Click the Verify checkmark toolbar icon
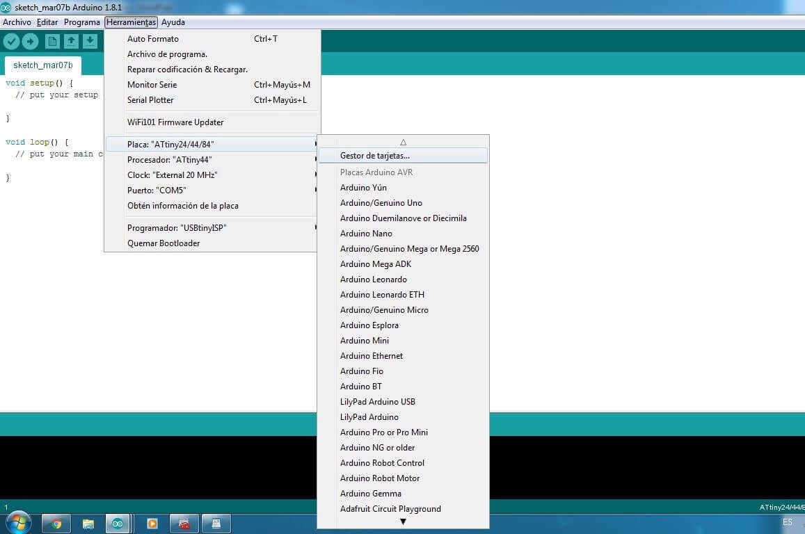 pos(11,41)
